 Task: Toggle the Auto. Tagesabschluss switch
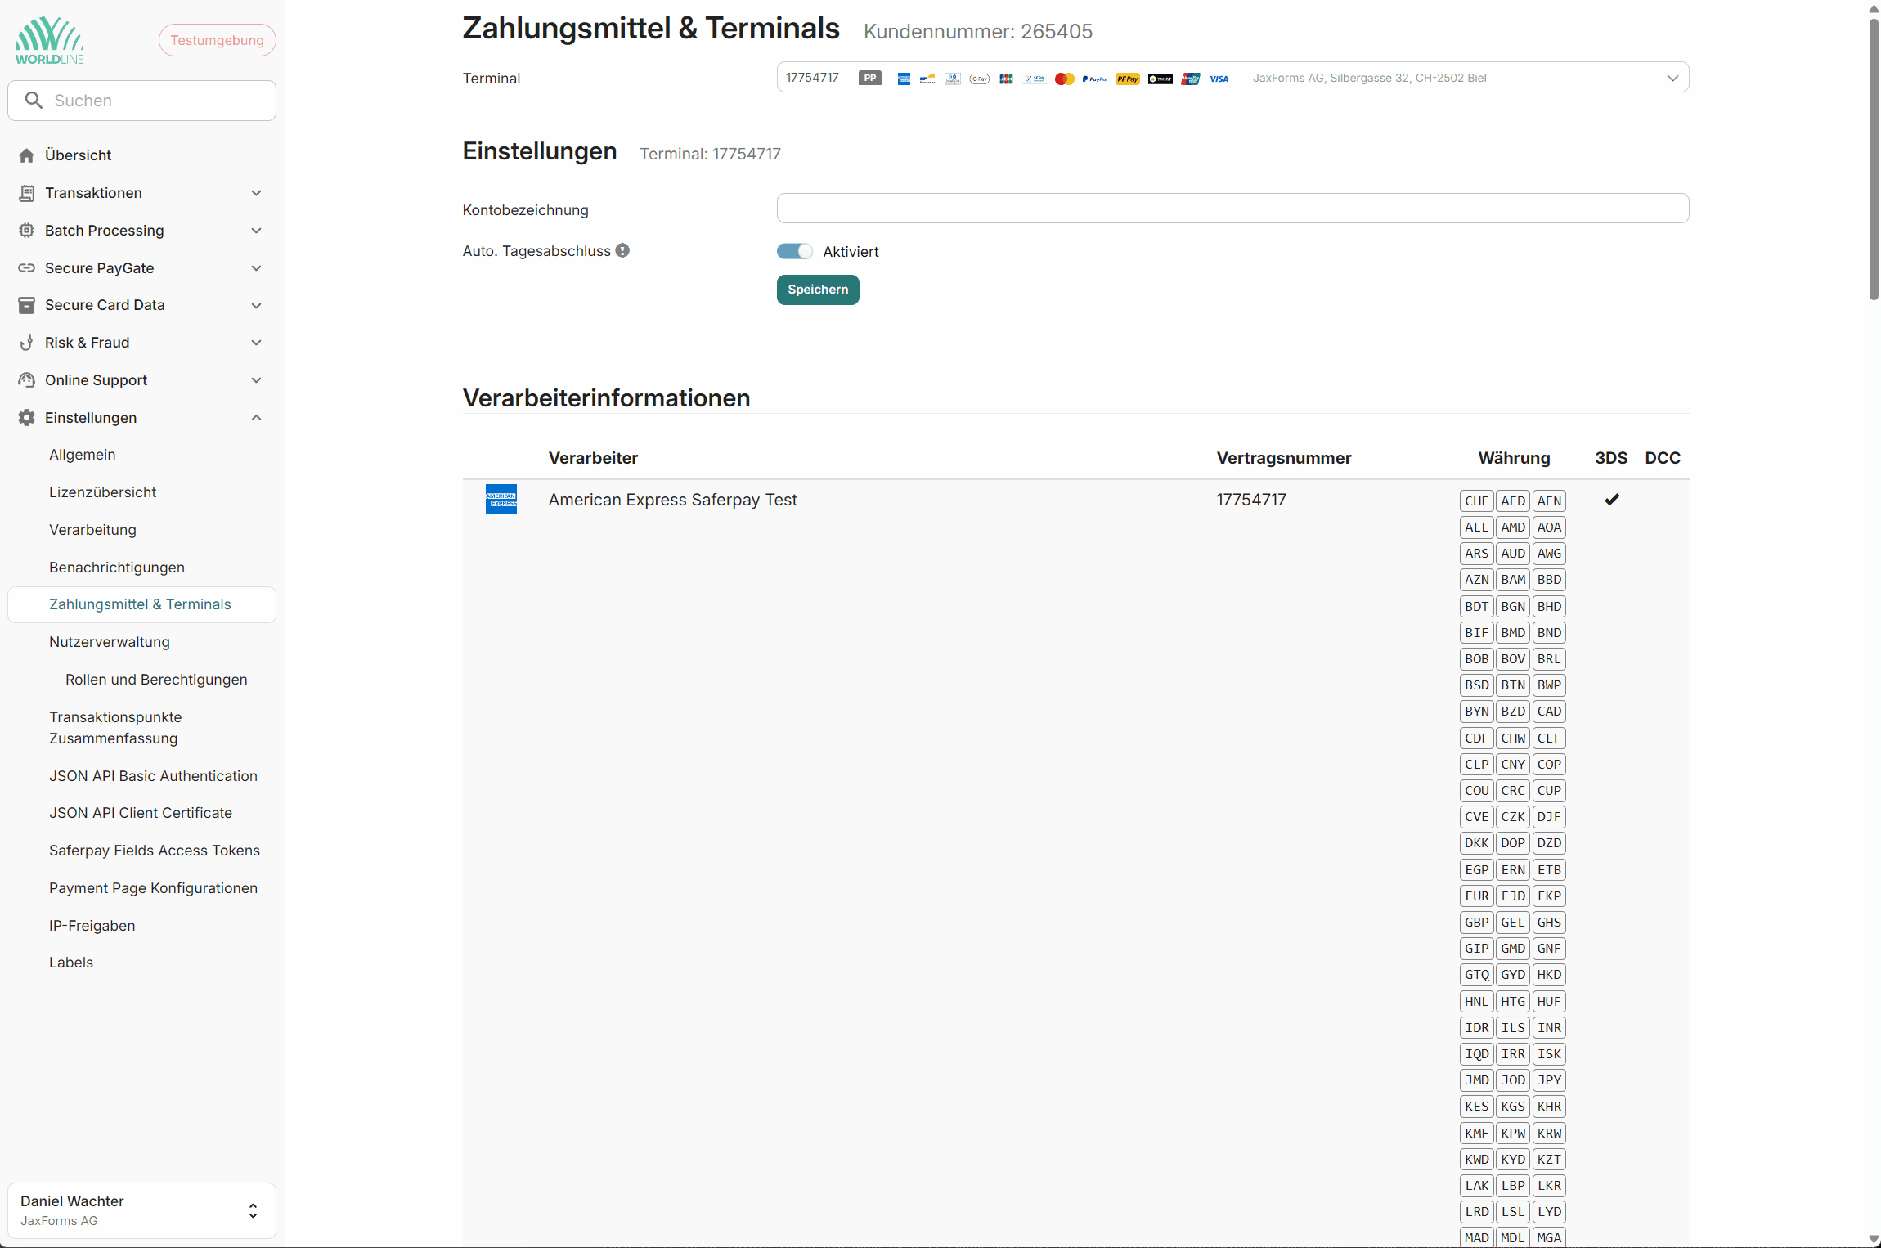coord(794,252)
